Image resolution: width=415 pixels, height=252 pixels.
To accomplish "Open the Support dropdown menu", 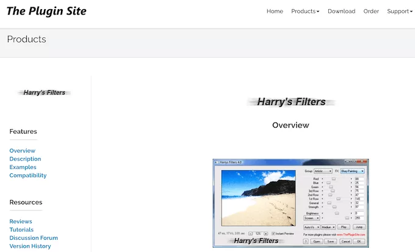I will point(400,11).
